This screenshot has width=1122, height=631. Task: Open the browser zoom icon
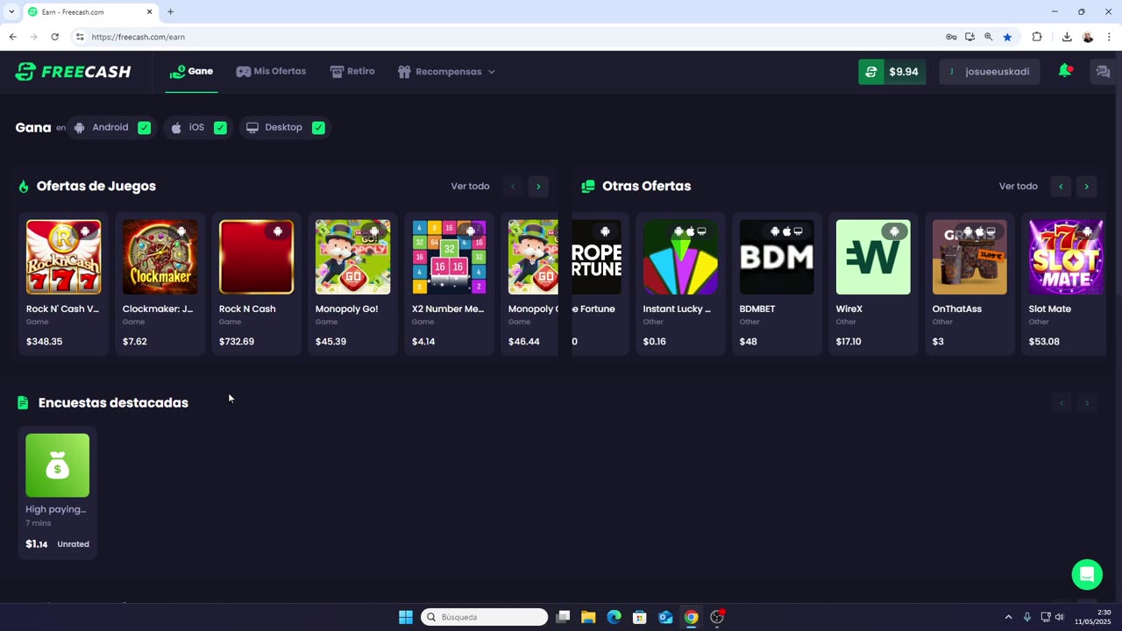coord(989,37)
